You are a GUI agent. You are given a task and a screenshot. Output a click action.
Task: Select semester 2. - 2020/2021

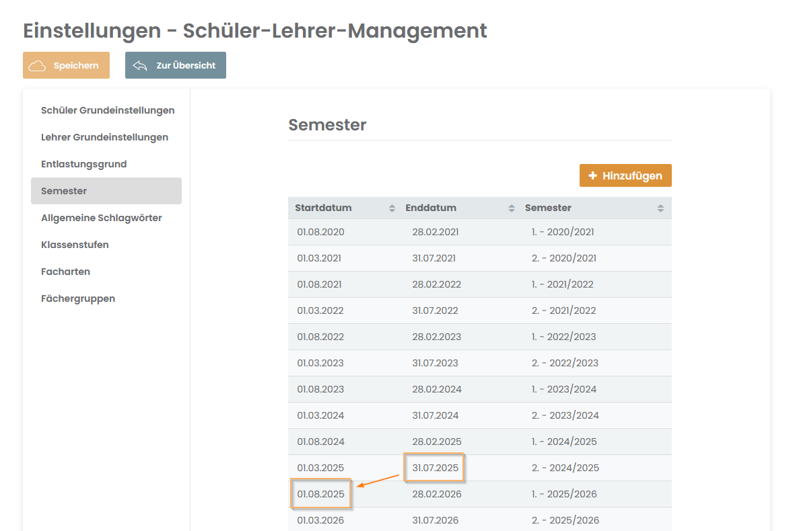click(x=564, y=258)
